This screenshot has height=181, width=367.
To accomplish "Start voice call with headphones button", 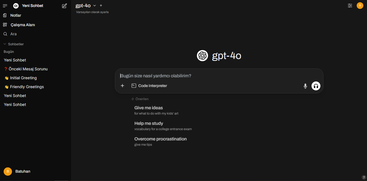I will click(316, 86).
